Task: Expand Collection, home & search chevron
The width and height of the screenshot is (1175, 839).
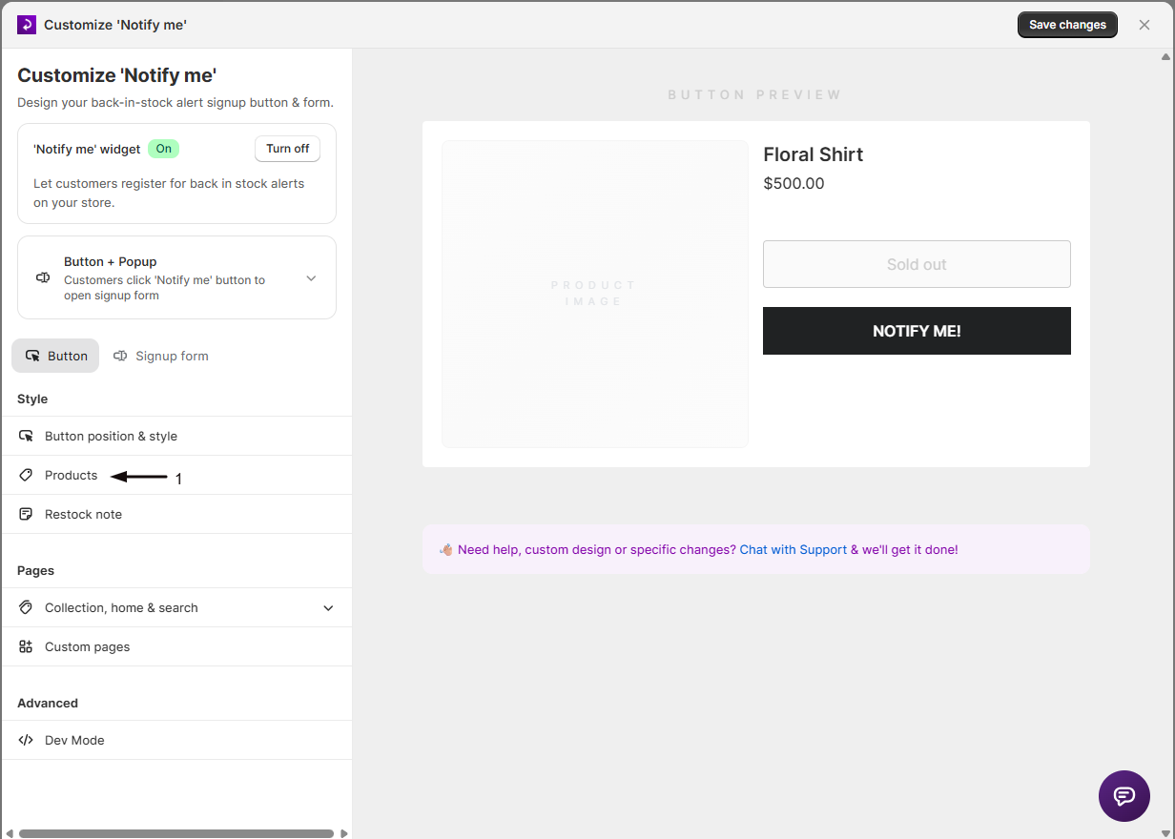Action: tap(328, 608)
